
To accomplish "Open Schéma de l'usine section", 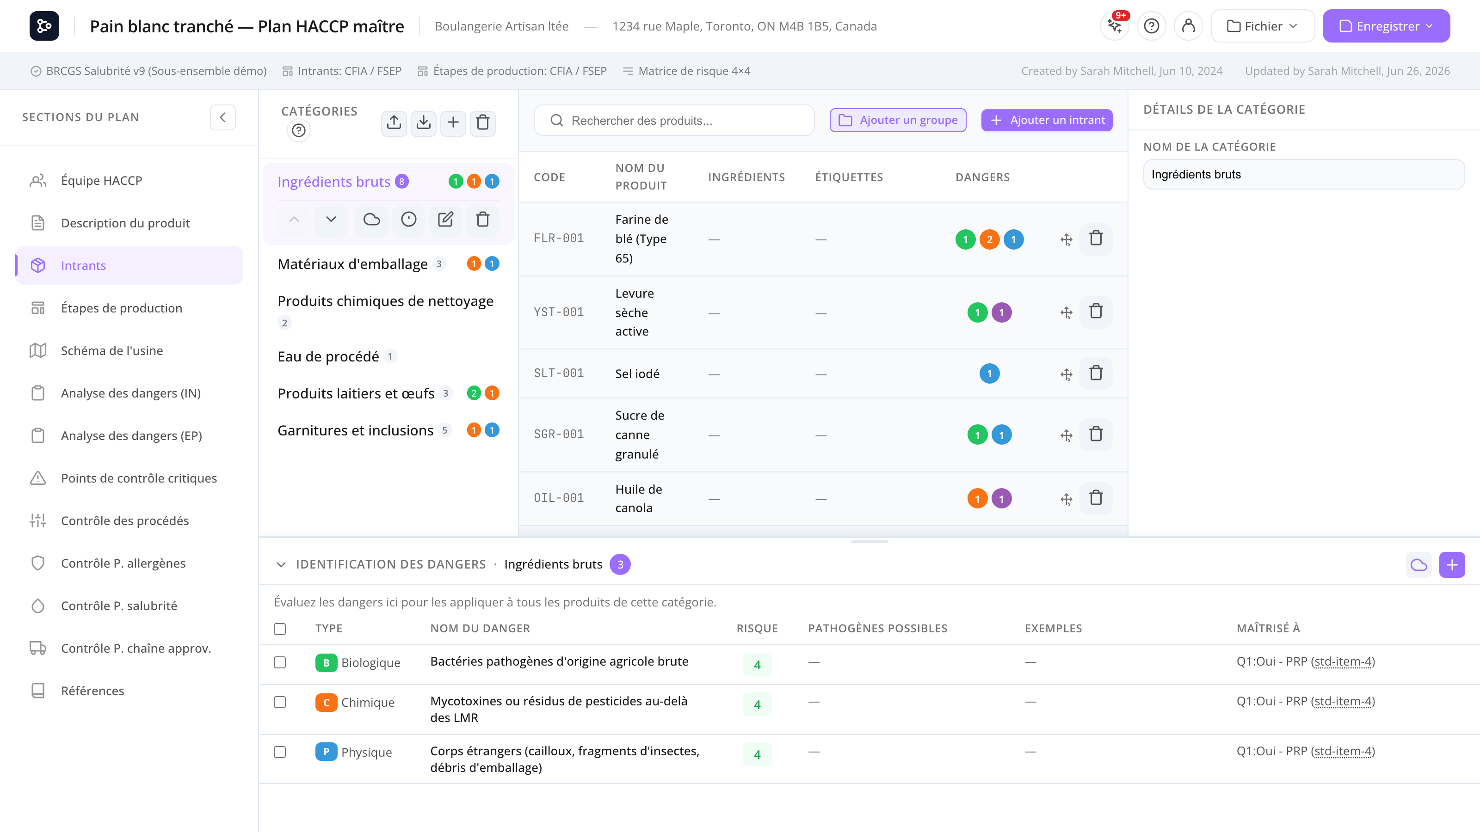I will click(x=129, y=350).
